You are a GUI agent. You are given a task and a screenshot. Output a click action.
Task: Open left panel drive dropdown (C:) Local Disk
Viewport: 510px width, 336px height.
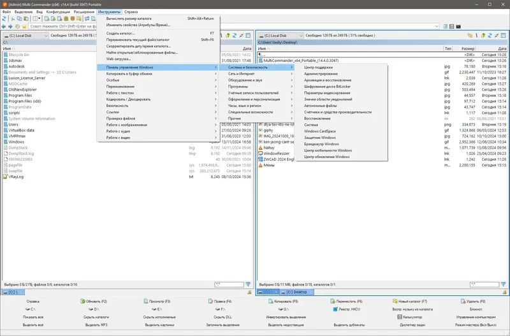(x=25, y=36)
